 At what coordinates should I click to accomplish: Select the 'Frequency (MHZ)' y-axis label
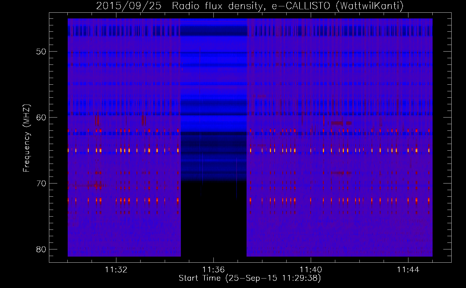click(x=26, y=138)
